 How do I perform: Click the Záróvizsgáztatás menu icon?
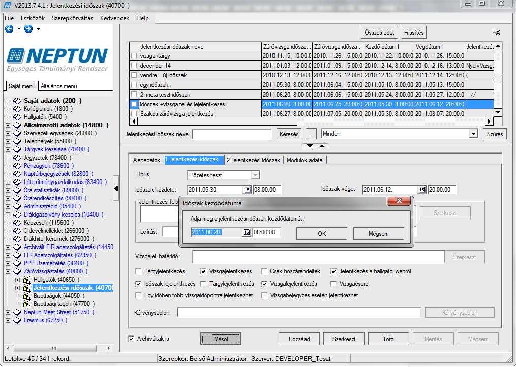click(17, 272)
